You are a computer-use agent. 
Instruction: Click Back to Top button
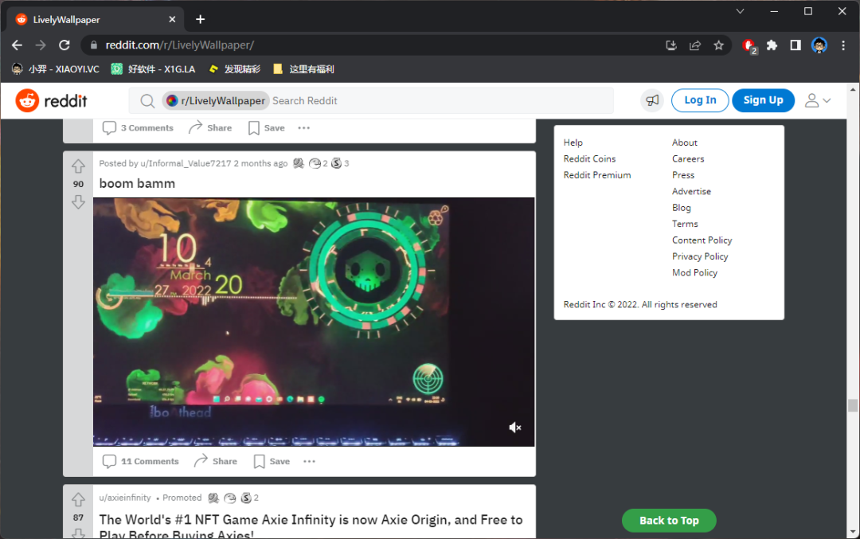click(x=669, y=521)
